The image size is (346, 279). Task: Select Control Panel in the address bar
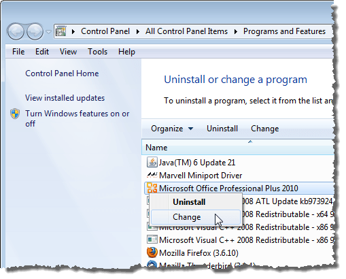pos(105,31)
